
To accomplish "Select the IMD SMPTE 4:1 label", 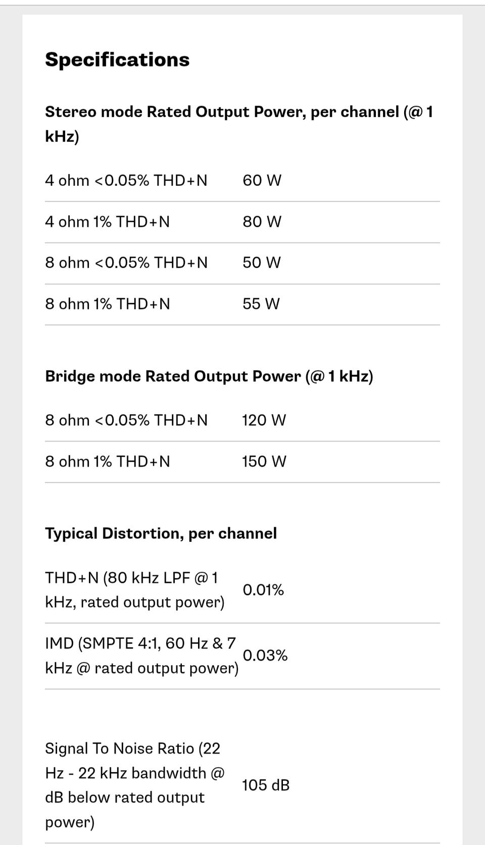I will [x=141, y=656].
